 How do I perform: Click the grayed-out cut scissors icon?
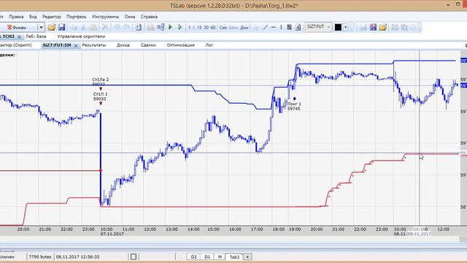83,28
